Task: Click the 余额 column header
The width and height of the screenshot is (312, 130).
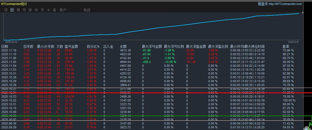Action: tap(123, 46)
